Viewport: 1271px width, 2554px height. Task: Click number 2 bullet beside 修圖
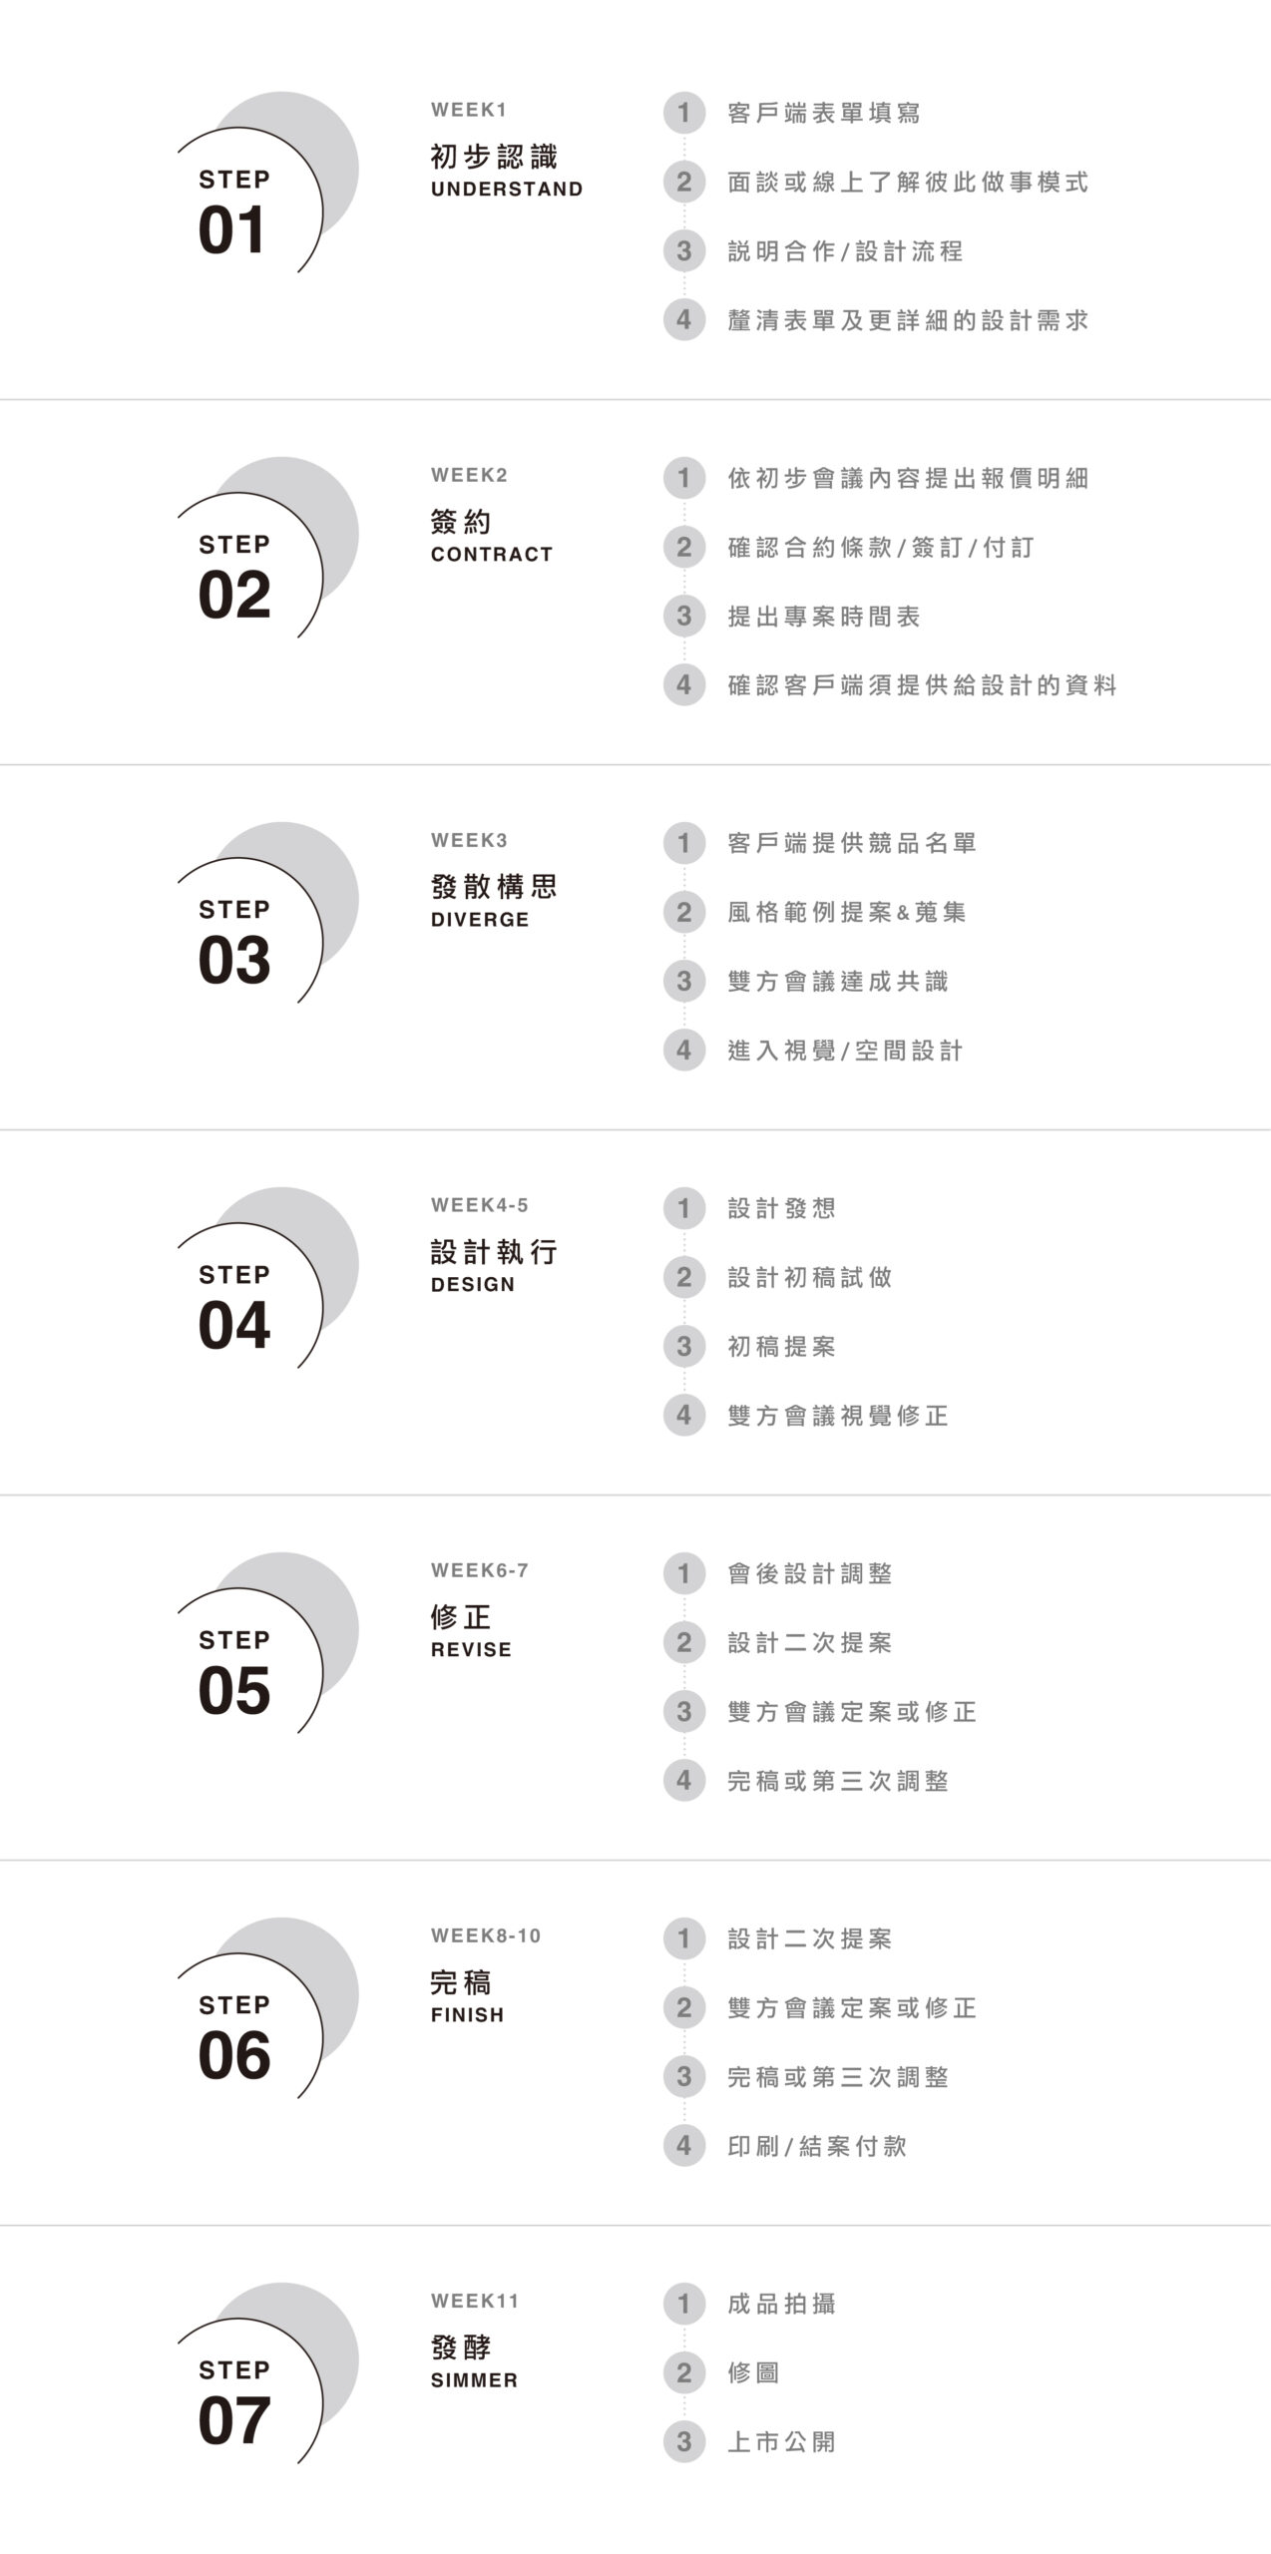(x=683, y=2372)
